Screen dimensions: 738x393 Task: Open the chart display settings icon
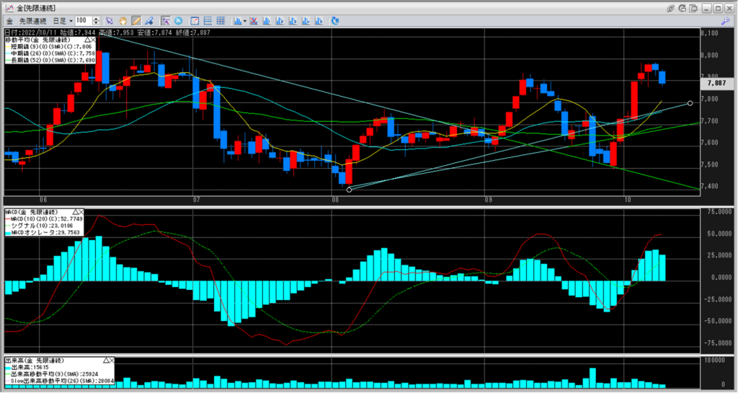(x=195, y=21)
